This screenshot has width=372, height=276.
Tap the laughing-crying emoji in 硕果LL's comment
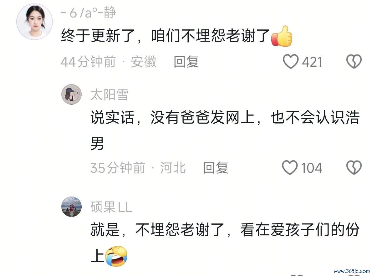pos(116,256)
